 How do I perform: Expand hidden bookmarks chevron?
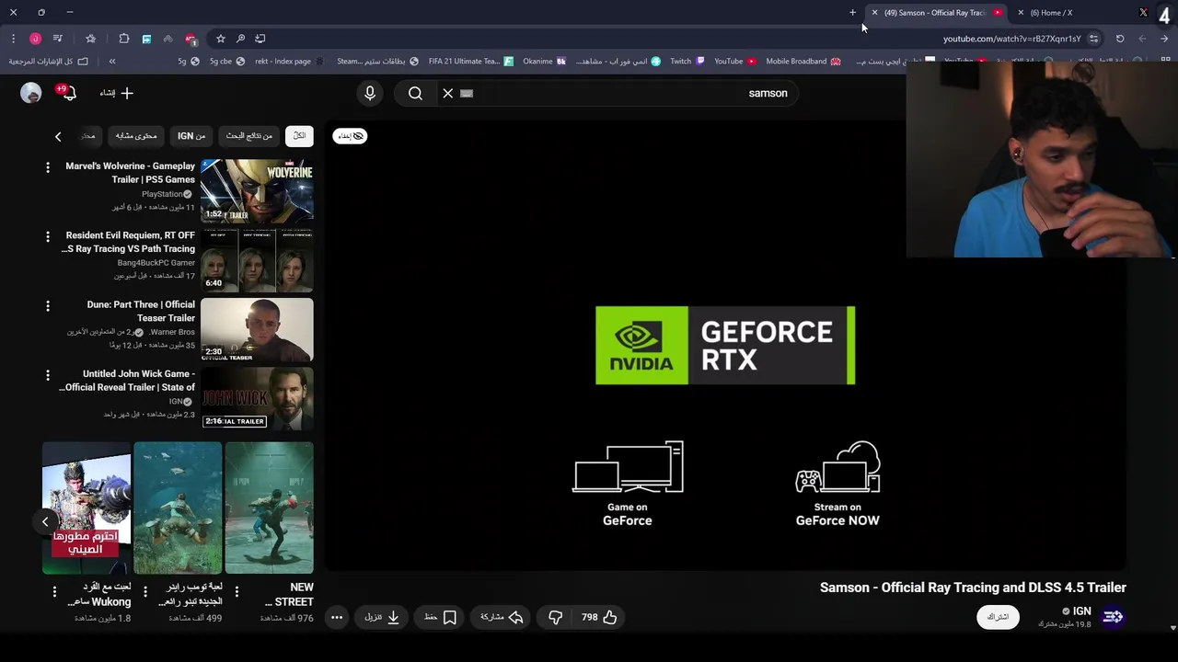click(111, 62)
